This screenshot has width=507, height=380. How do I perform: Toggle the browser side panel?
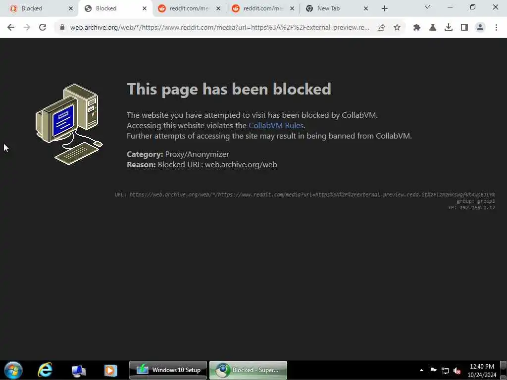[464, 28]
